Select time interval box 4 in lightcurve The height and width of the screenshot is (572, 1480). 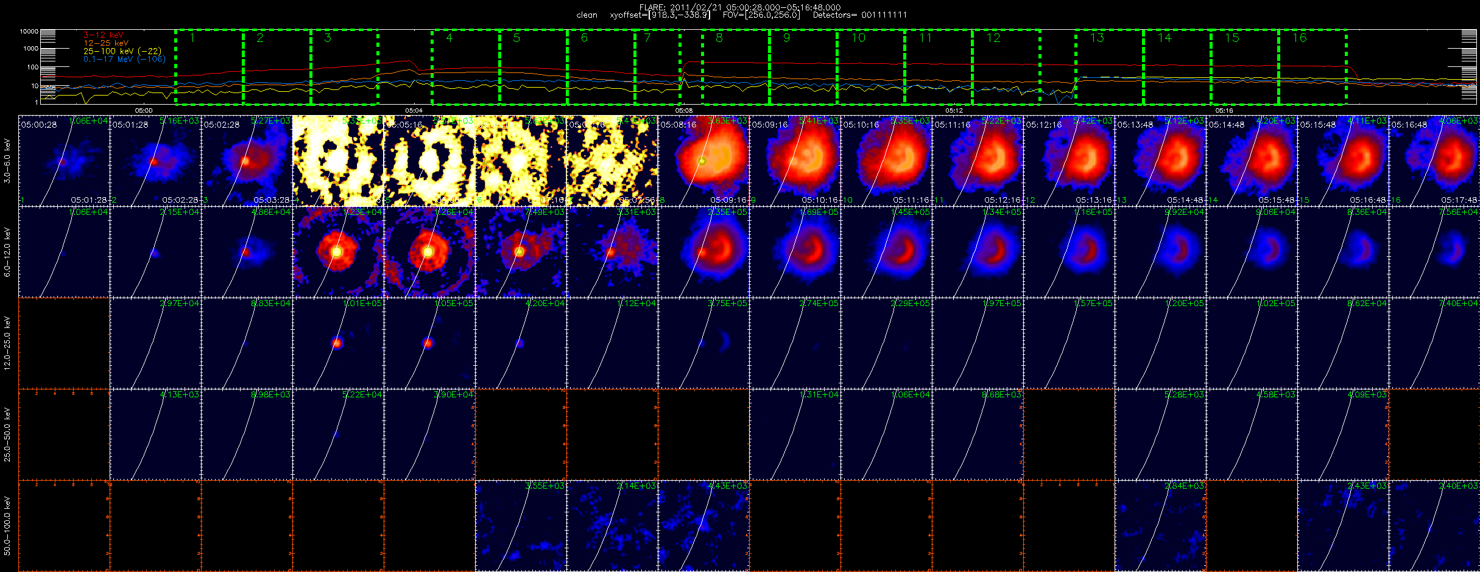tap(466, 66)
